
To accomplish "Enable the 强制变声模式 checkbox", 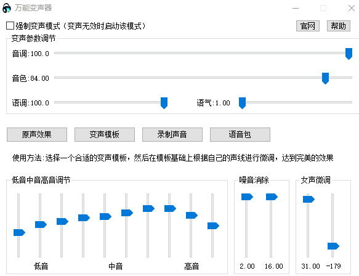I will (10, 26).
